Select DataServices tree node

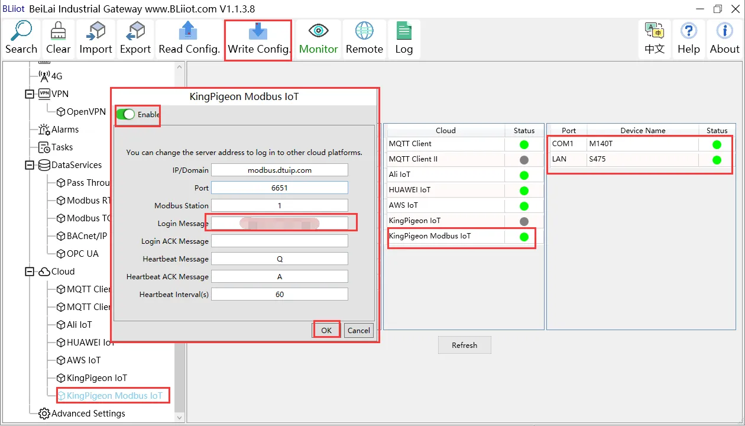click(x=70, y=165)
